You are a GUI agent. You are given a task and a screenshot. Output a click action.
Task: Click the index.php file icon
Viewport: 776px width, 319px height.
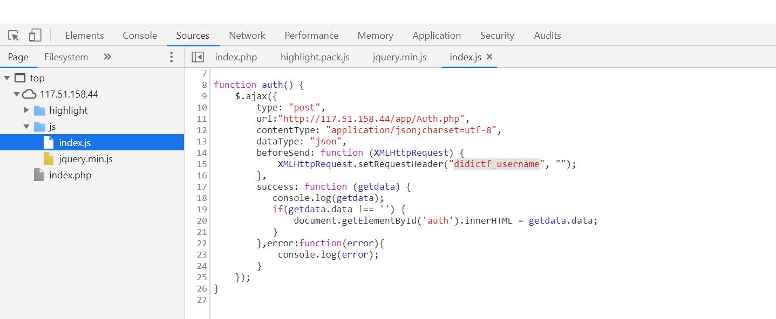39,175
